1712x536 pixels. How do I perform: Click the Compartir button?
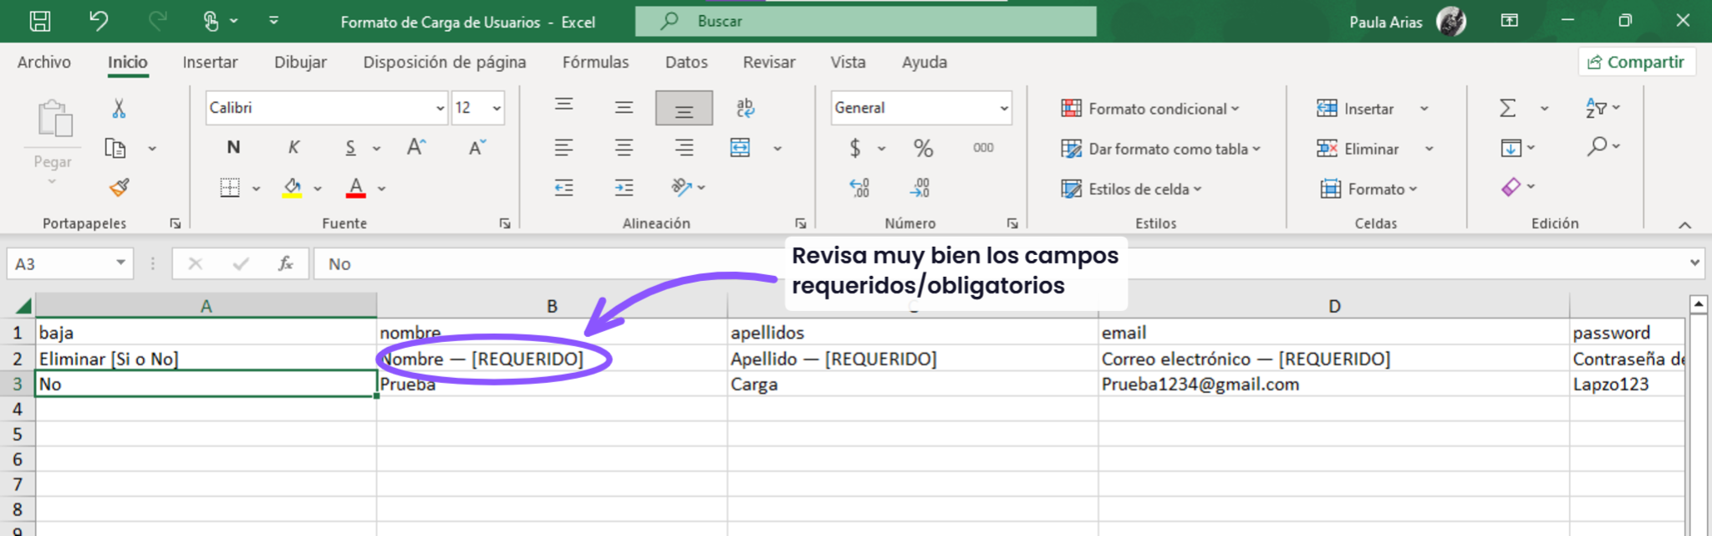(x=1636, y=62)
